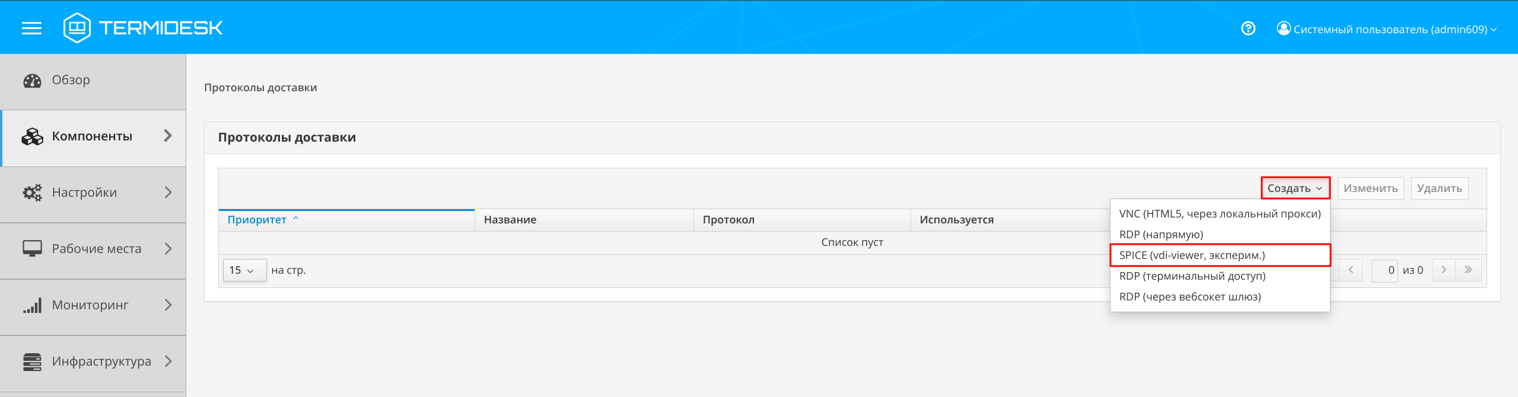Screen dimensions: 1518x397
Task: Click the Termidesk logo icon
Action: (77, 28)
